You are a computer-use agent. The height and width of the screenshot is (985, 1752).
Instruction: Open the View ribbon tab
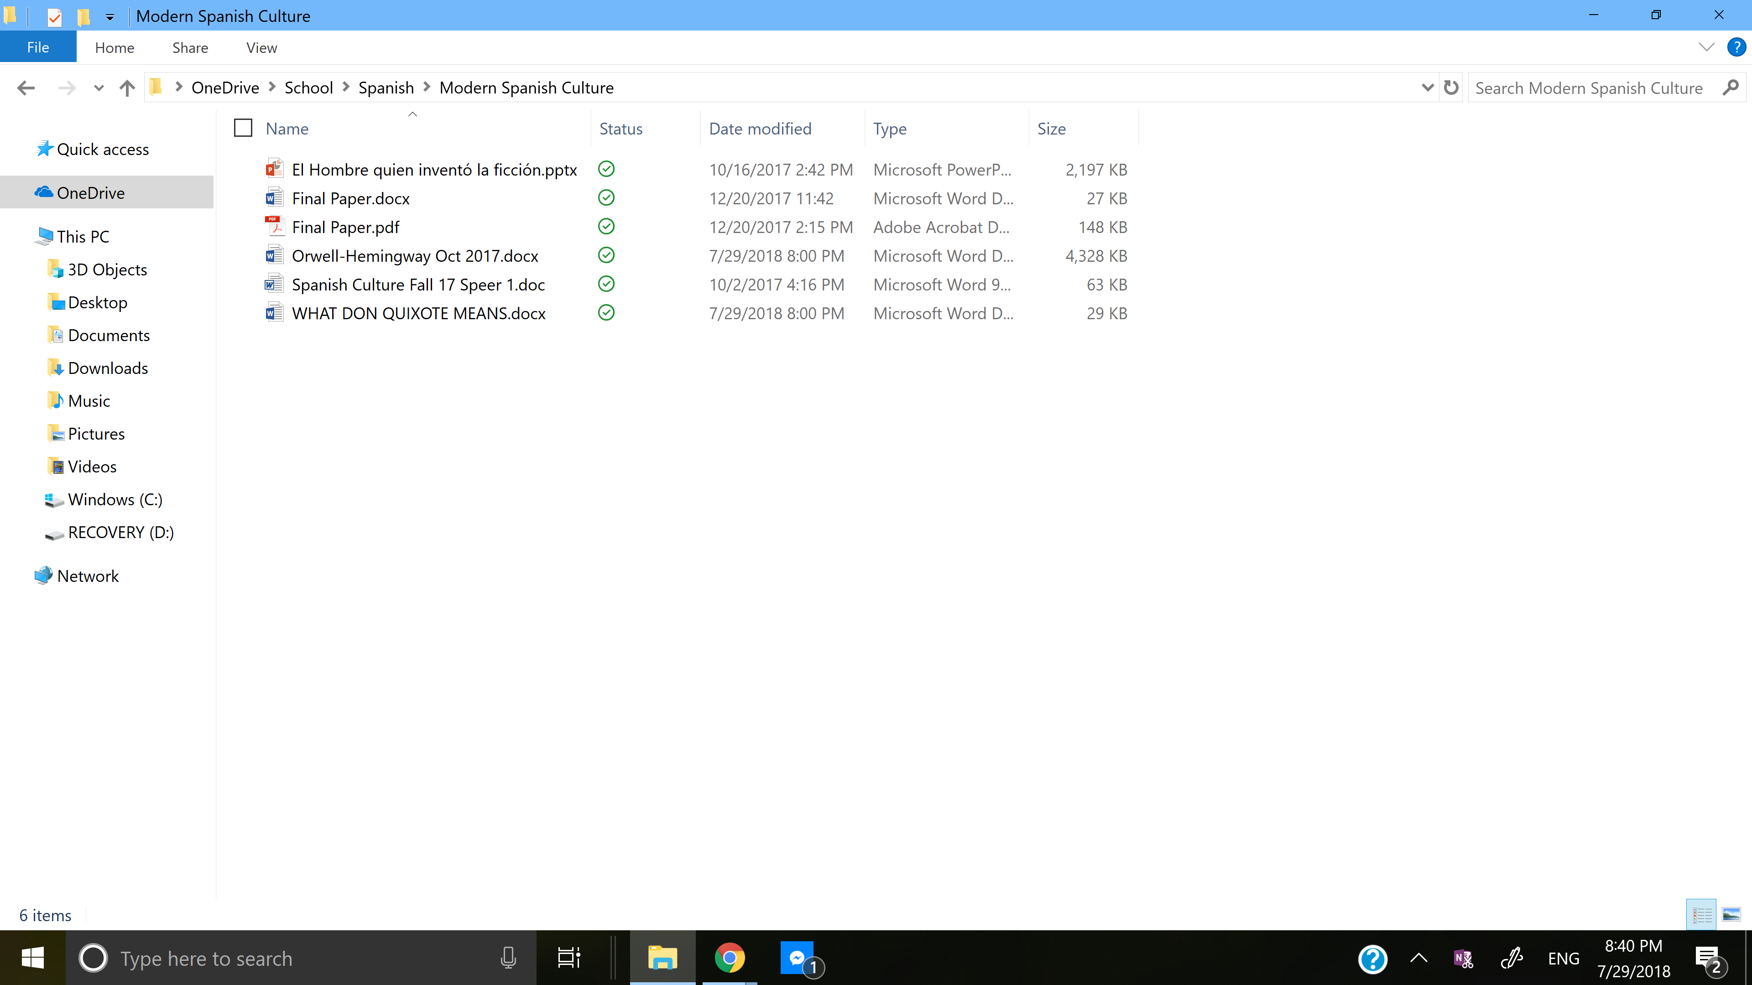tap(261, 47)
